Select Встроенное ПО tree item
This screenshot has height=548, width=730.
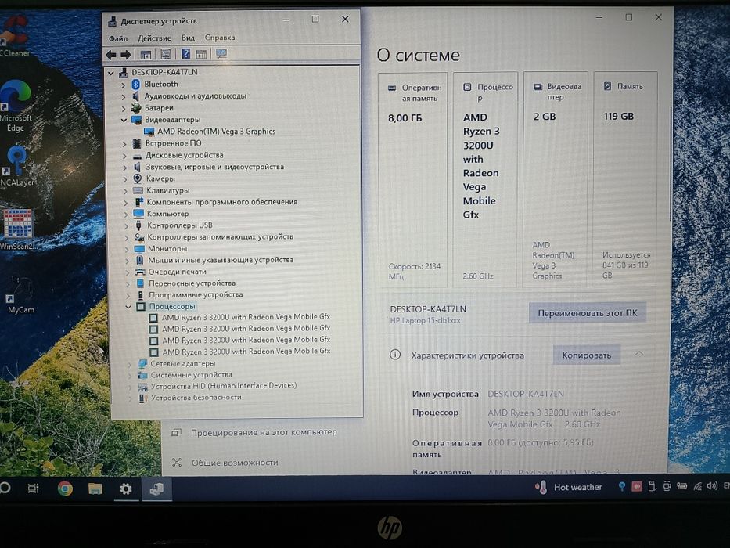(x=173, y=143)
